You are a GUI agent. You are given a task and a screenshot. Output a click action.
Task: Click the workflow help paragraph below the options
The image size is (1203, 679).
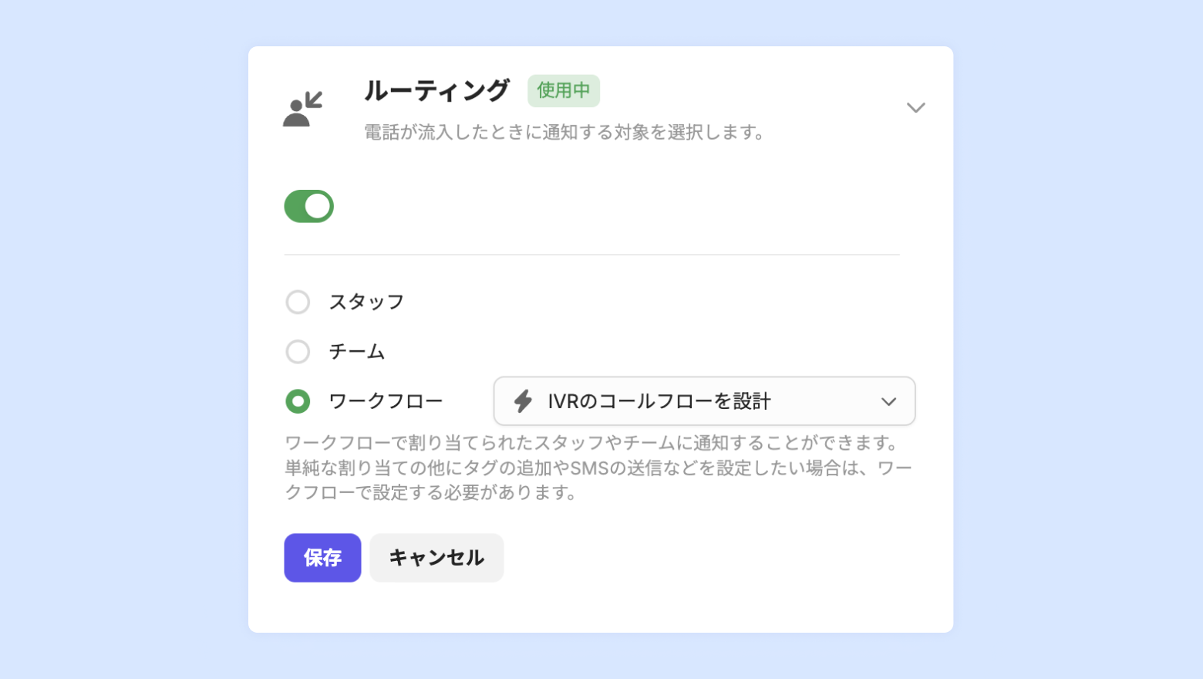[x=598, y=468]
